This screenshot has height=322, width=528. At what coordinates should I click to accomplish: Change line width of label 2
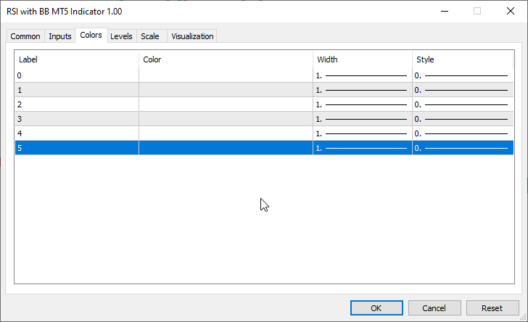coord(362,104)
